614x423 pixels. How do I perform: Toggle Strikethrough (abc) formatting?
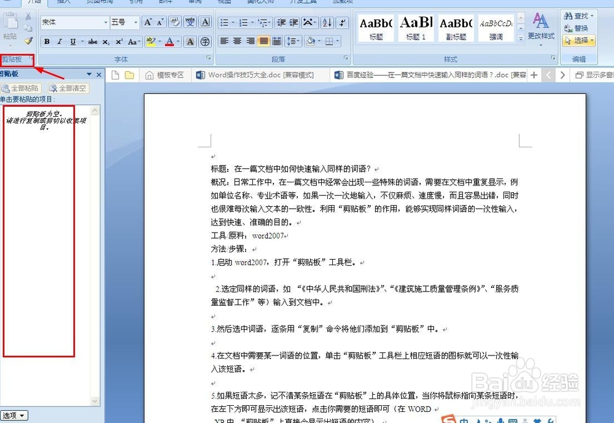click(x=93, y=42)
